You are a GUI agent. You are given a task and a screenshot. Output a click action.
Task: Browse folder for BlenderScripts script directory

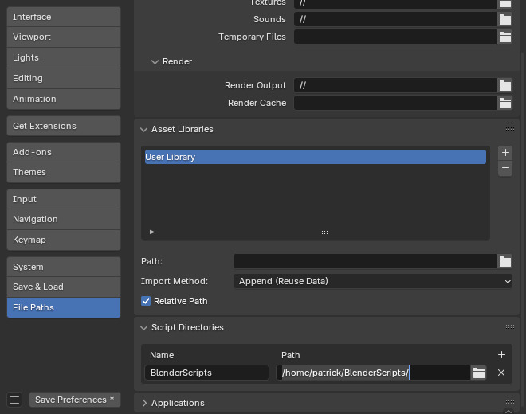coord(479,373)
